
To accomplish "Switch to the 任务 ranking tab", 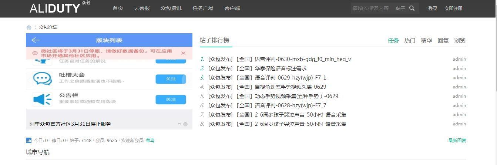I will pyautogui.click(x=393, y=41).
